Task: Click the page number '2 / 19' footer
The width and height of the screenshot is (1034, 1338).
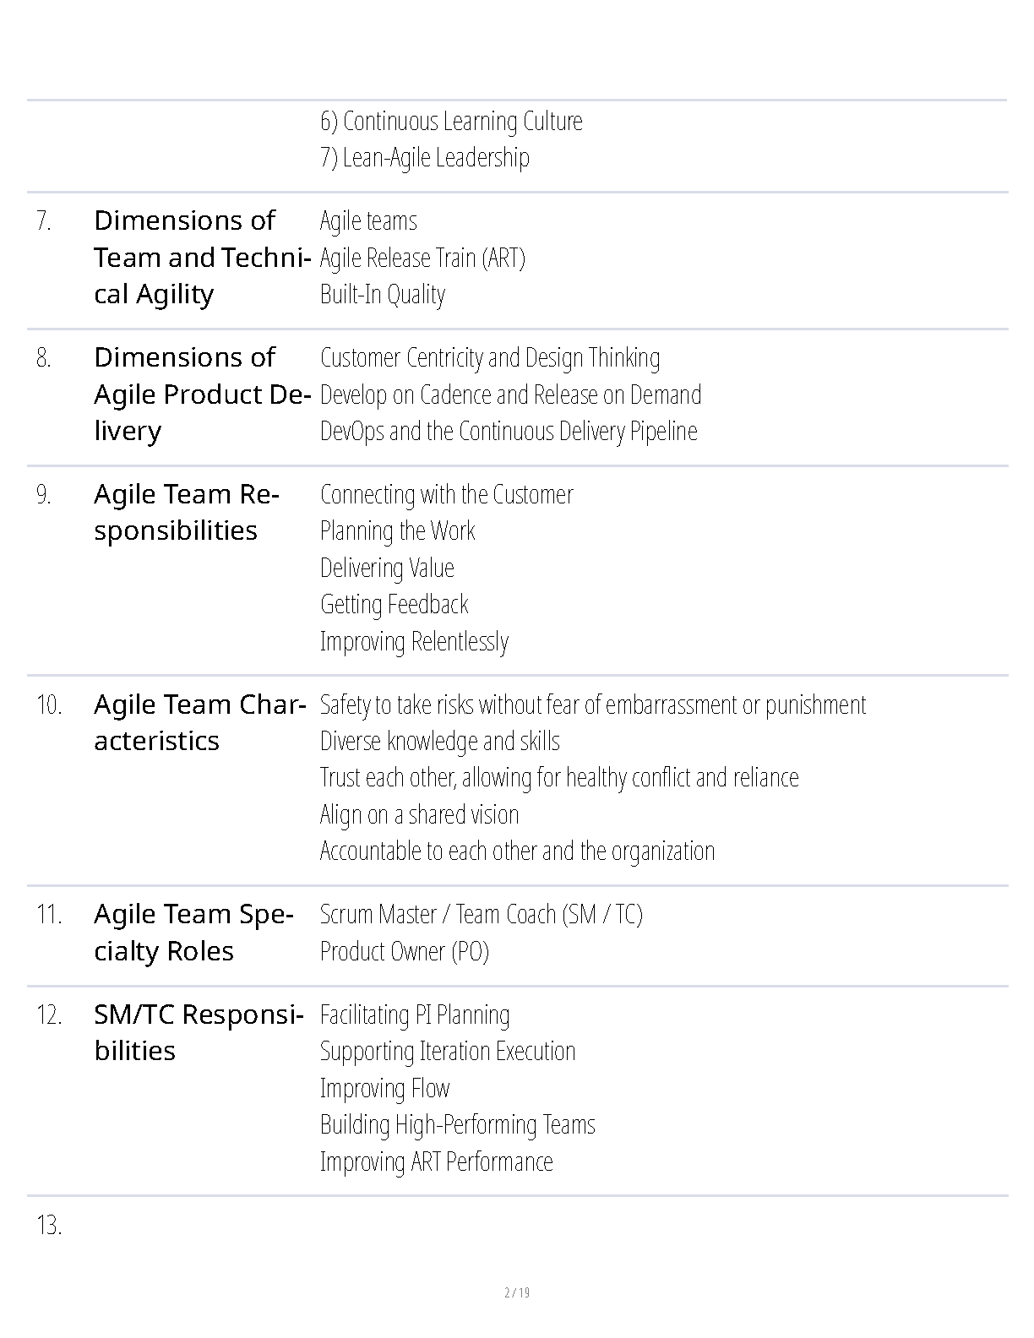Action: click(517, 1292)
